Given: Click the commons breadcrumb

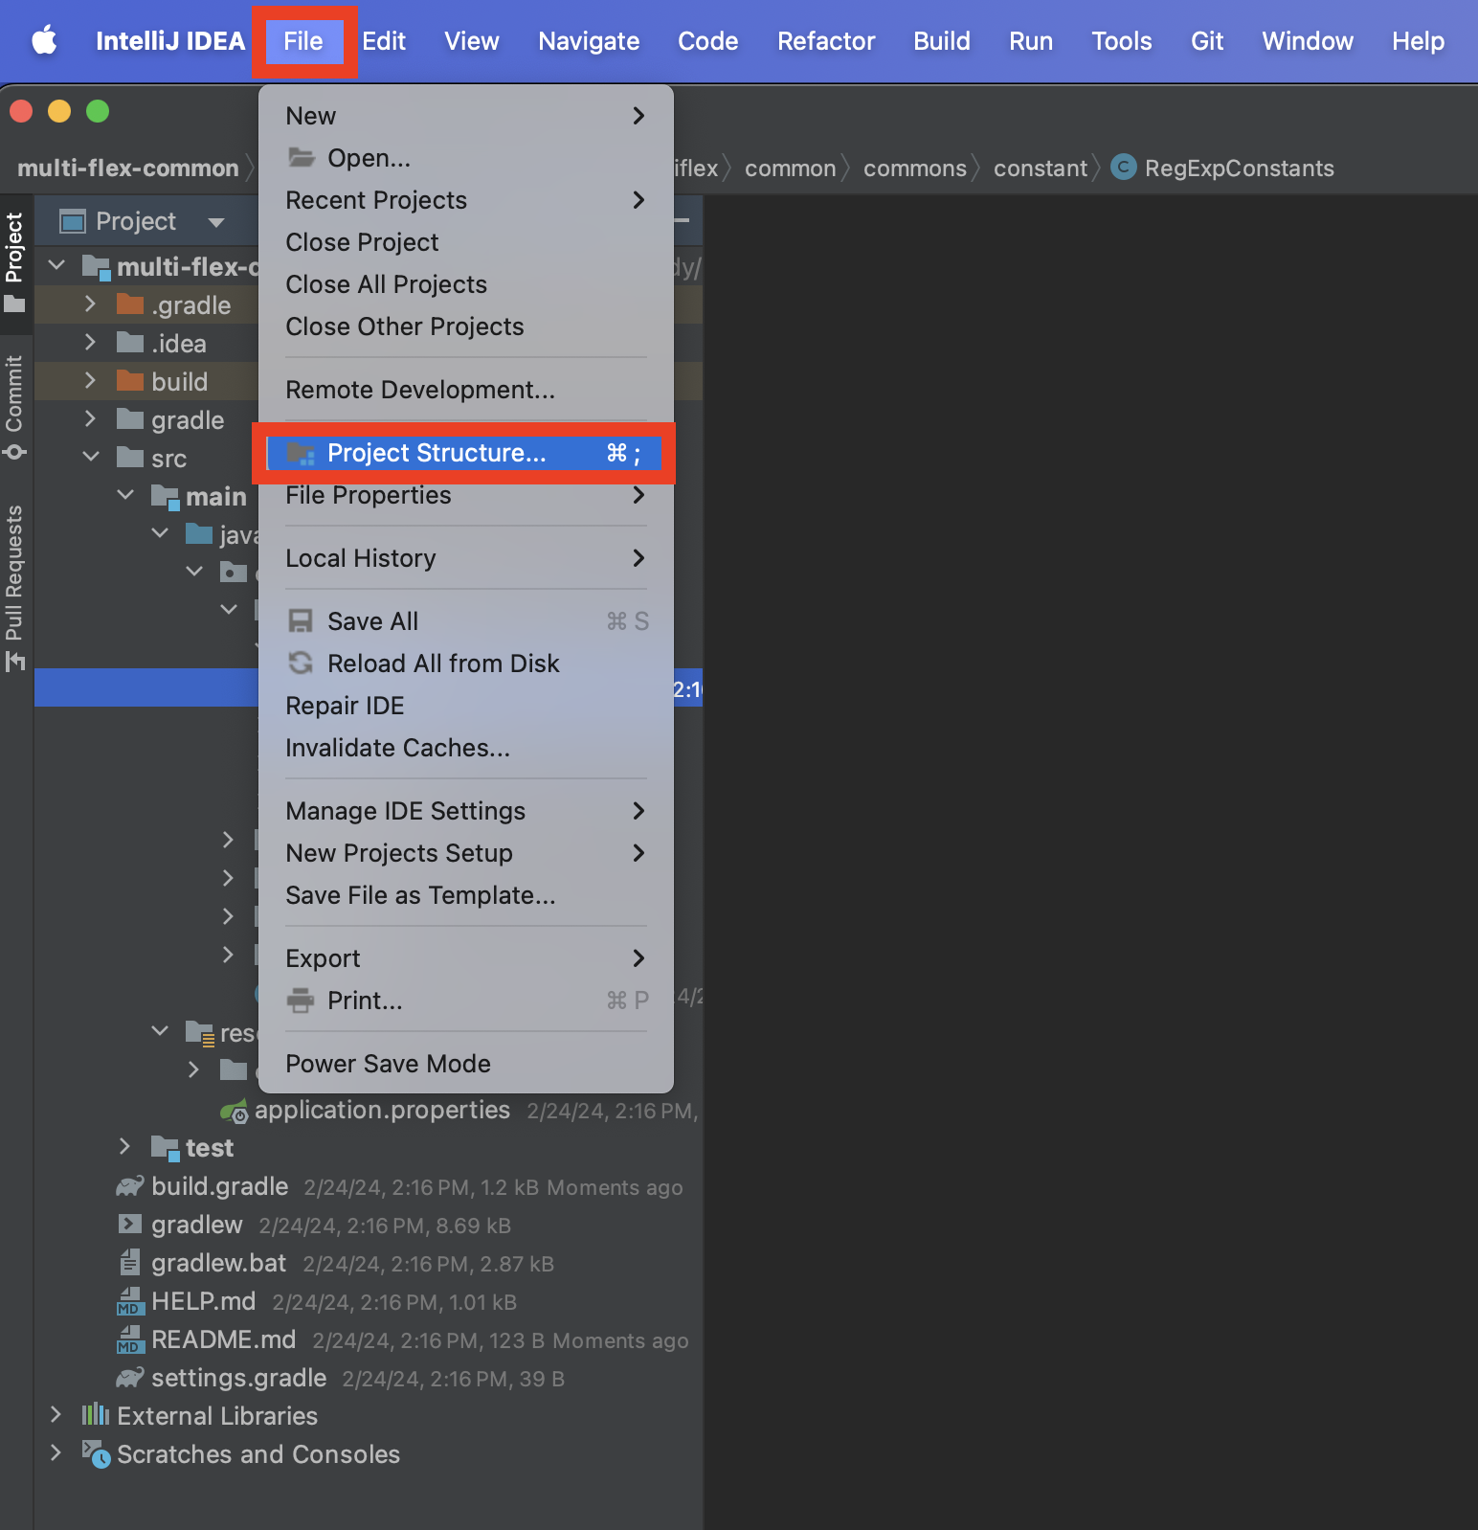Looking at the screenshot, I should [915, 169].
